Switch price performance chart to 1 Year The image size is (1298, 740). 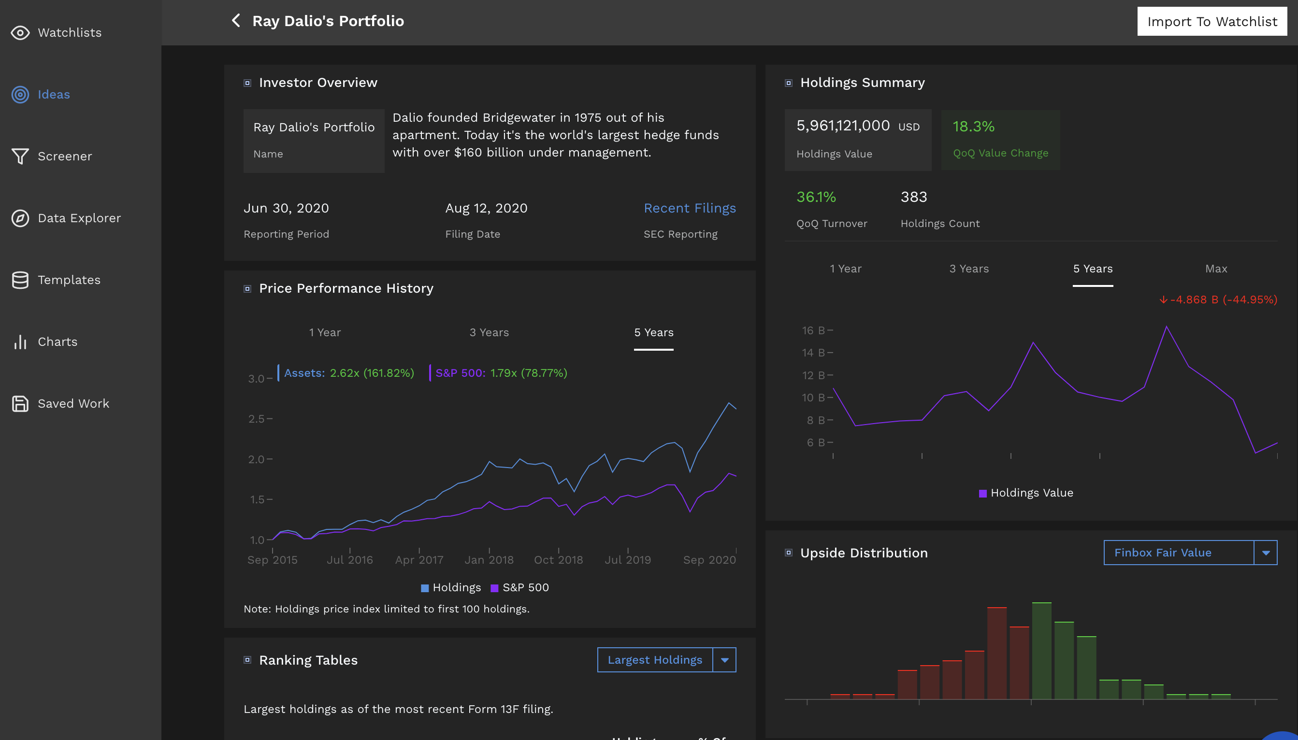324,332
